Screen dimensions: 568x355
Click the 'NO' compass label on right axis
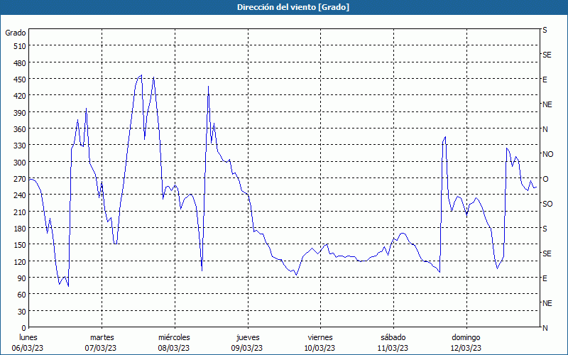point(547,154)
